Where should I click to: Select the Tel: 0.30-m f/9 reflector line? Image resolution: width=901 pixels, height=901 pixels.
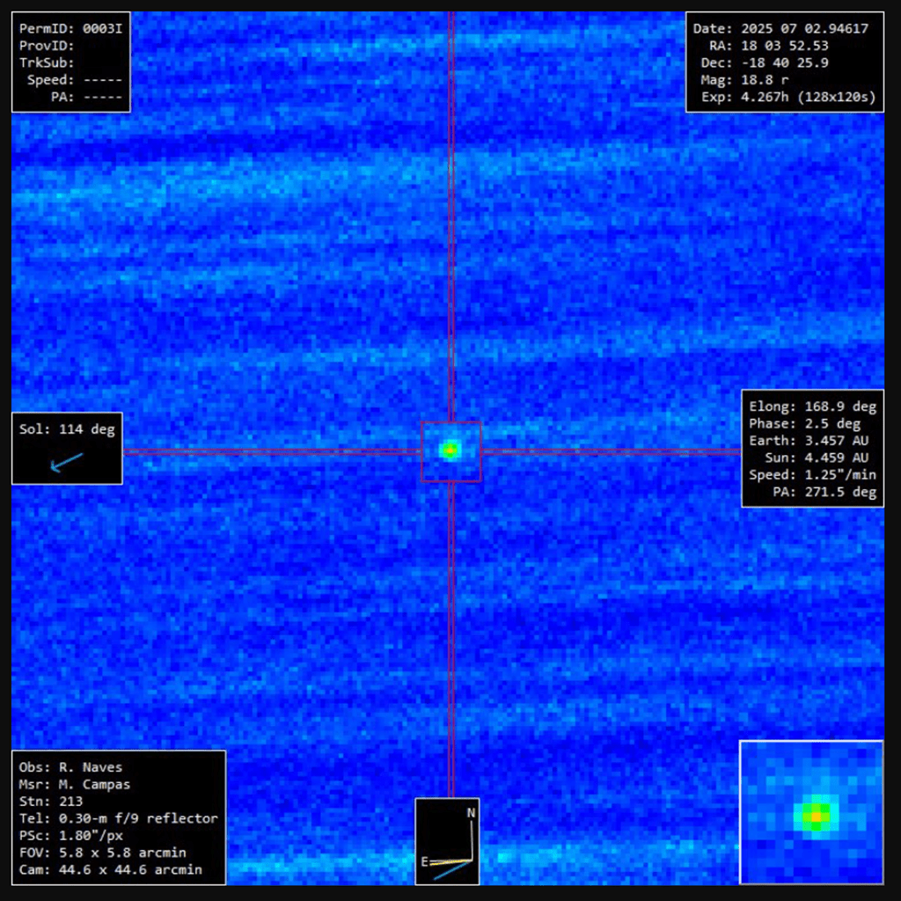point(118,818)
